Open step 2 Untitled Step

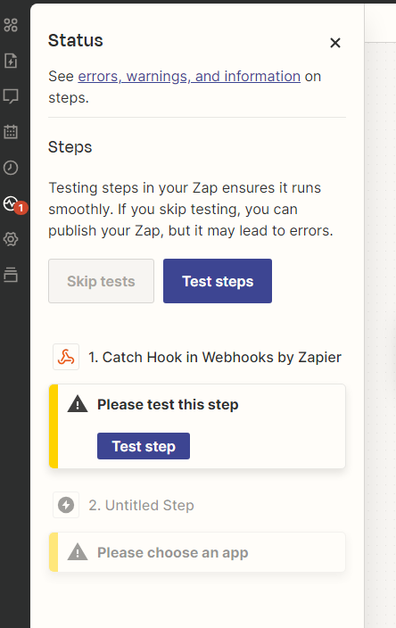(x=141, y=506)
